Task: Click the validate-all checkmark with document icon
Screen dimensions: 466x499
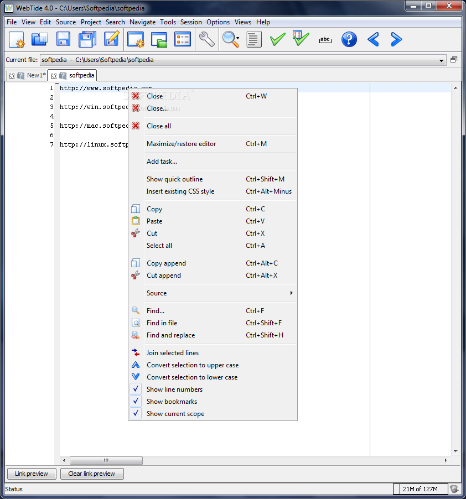Action: coord(301,39)
